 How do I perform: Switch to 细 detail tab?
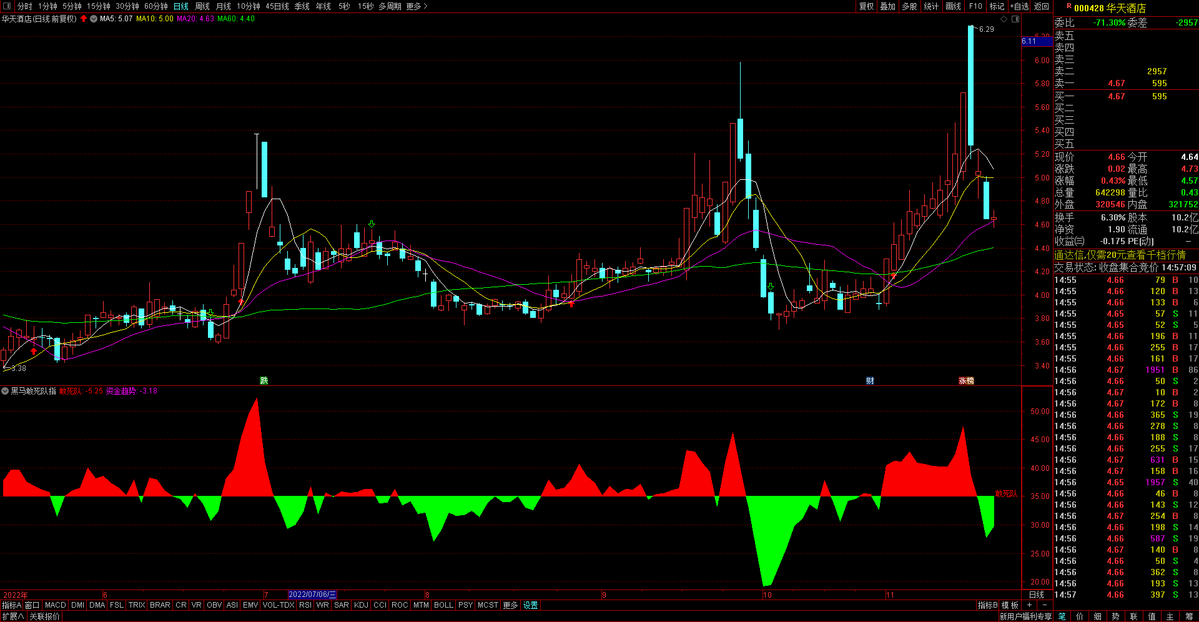(1098, 616)
